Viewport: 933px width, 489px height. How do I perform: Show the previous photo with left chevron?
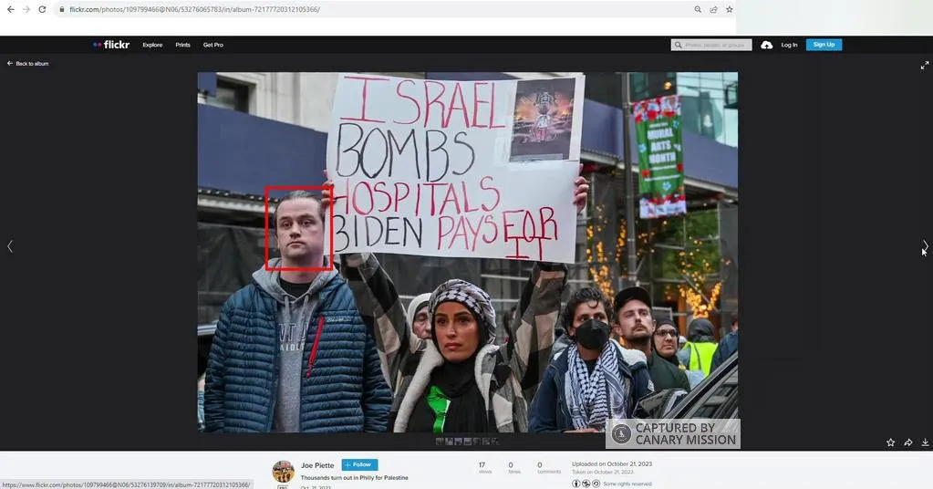[10, 246]
